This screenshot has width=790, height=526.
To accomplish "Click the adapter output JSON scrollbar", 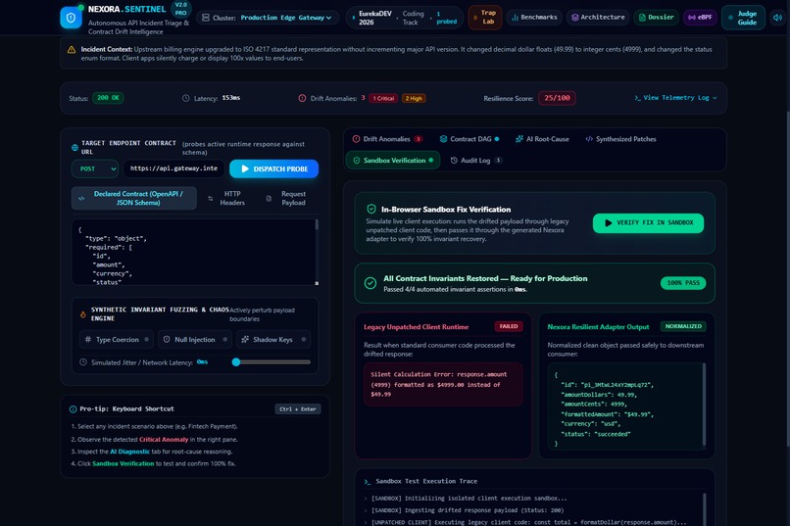I will (x=704, y=405).
